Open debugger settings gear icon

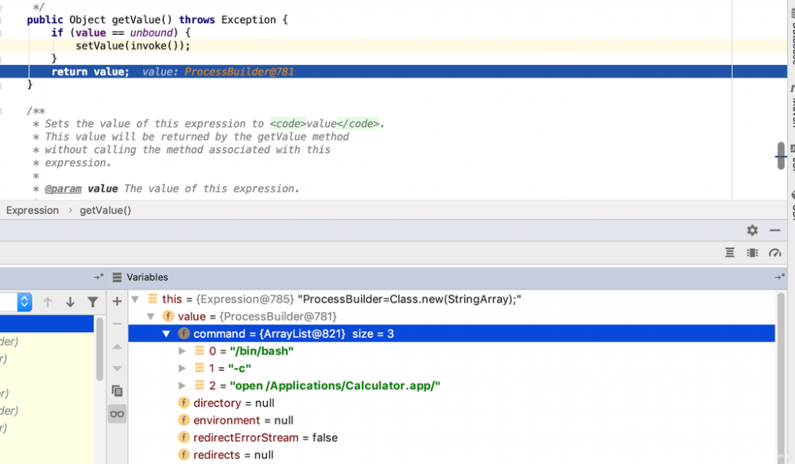pyautogui.click(x=752, y=230)
